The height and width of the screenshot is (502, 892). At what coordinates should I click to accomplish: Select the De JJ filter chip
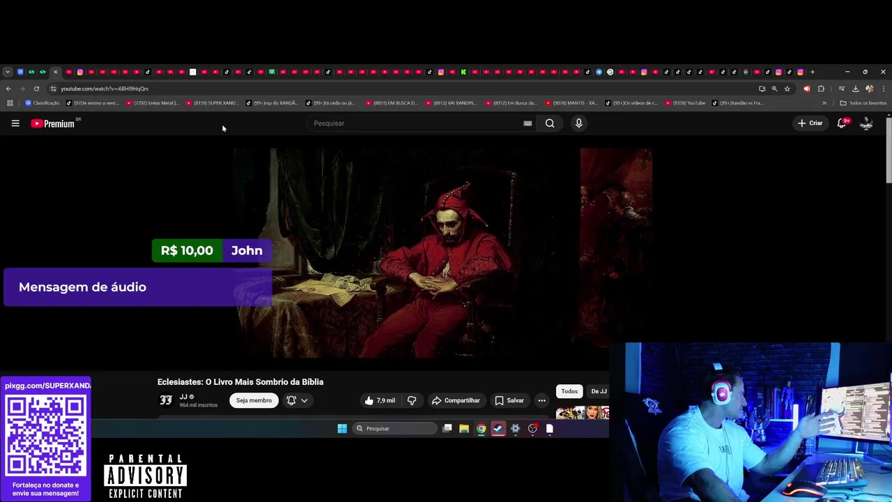pyautogui.click(x=599, y=391)
